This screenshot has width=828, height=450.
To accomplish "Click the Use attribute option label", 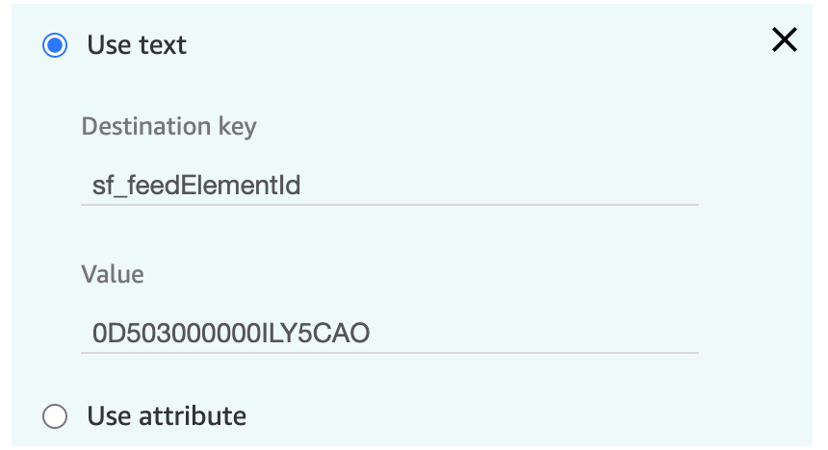I will [x=167, y=416].
